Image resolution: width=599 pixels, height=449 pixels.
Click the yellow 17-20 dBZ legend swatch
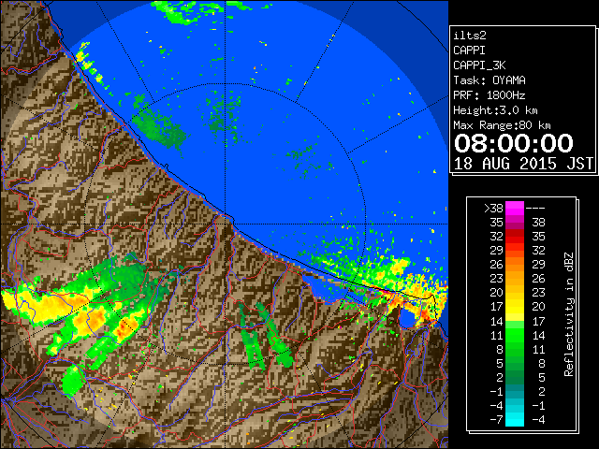[515, 307]
